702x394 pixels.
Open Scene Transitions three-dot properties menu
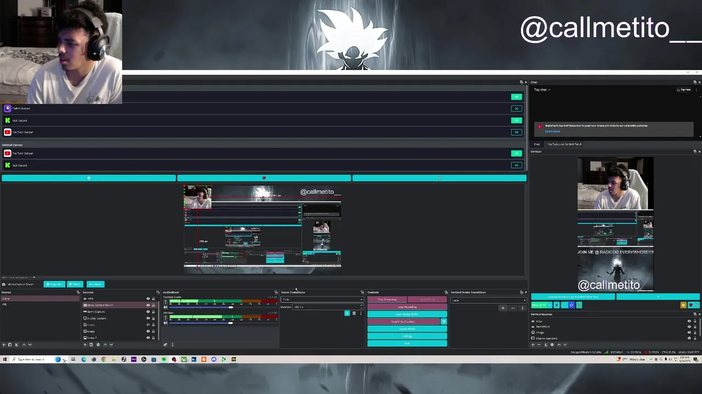tap(360, 314)
